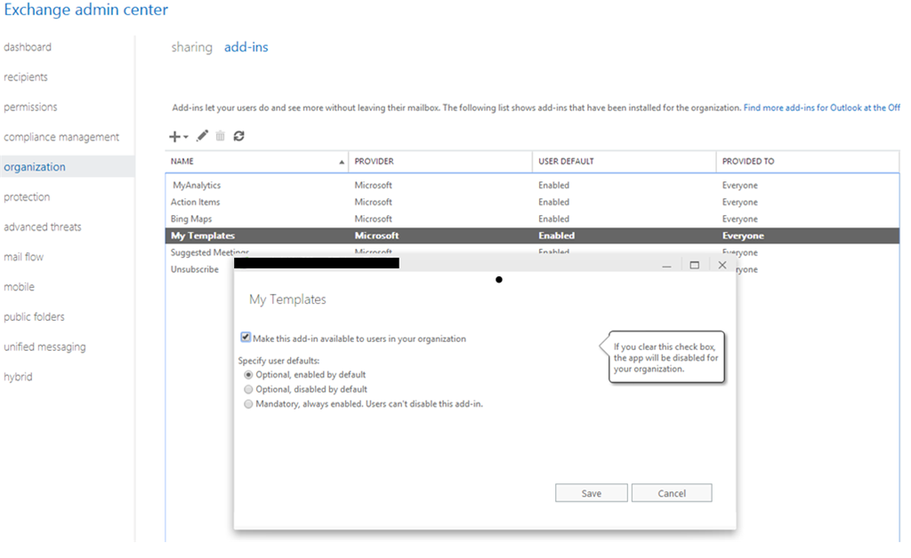
Task: Switch to the sharing tab
Action: tap(192, 47)
